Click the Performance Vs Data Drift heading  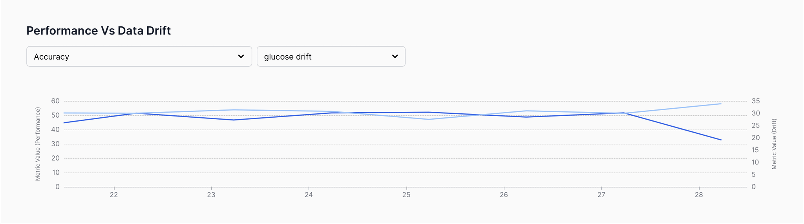coord(99,31)
